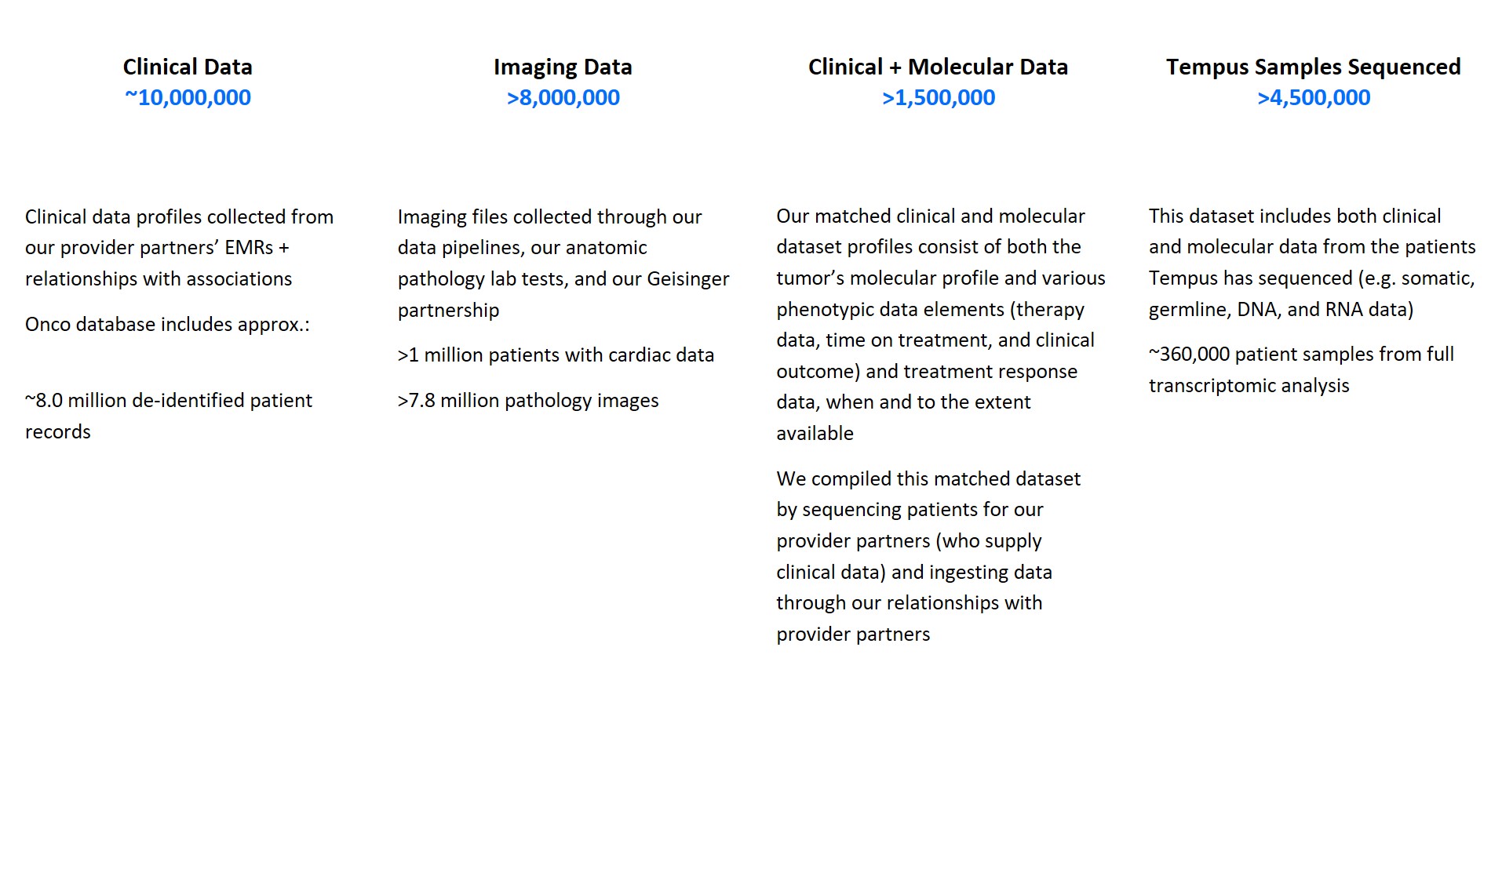Select the blue >1,500,000 figure
The image size is (1502, 869).
click(938, 98)
